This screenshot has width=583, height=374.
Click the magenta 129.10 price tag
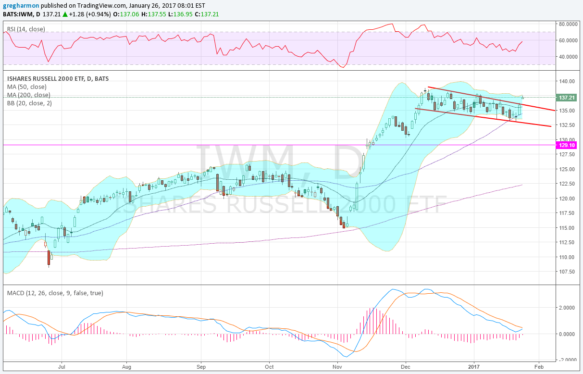pos(565,145)
